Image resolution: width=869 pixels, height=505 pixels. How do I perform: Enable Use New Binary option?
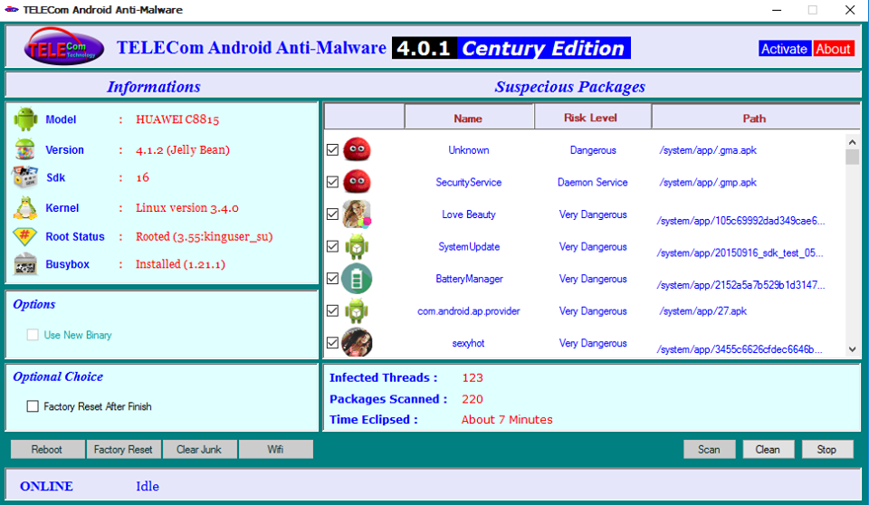pyautogui.click(x=33, y=335)
